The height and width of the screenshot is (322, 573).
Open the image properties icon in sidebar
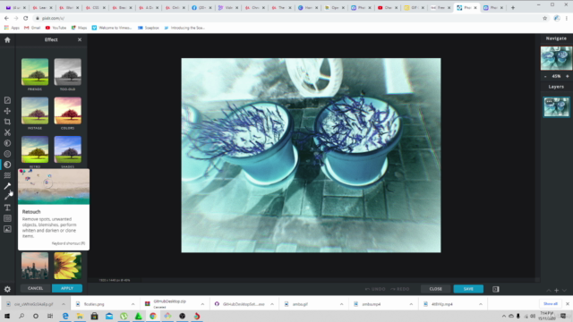tap(7, 100)
